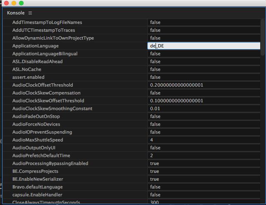Image resolution: width=266 pixels, height=205 pixels.
Task: Click the yellow minimize window button
Action: click(14, 3)
